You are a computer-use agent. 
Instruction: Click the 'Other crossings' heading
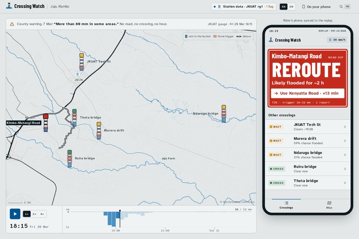[282, 115]
